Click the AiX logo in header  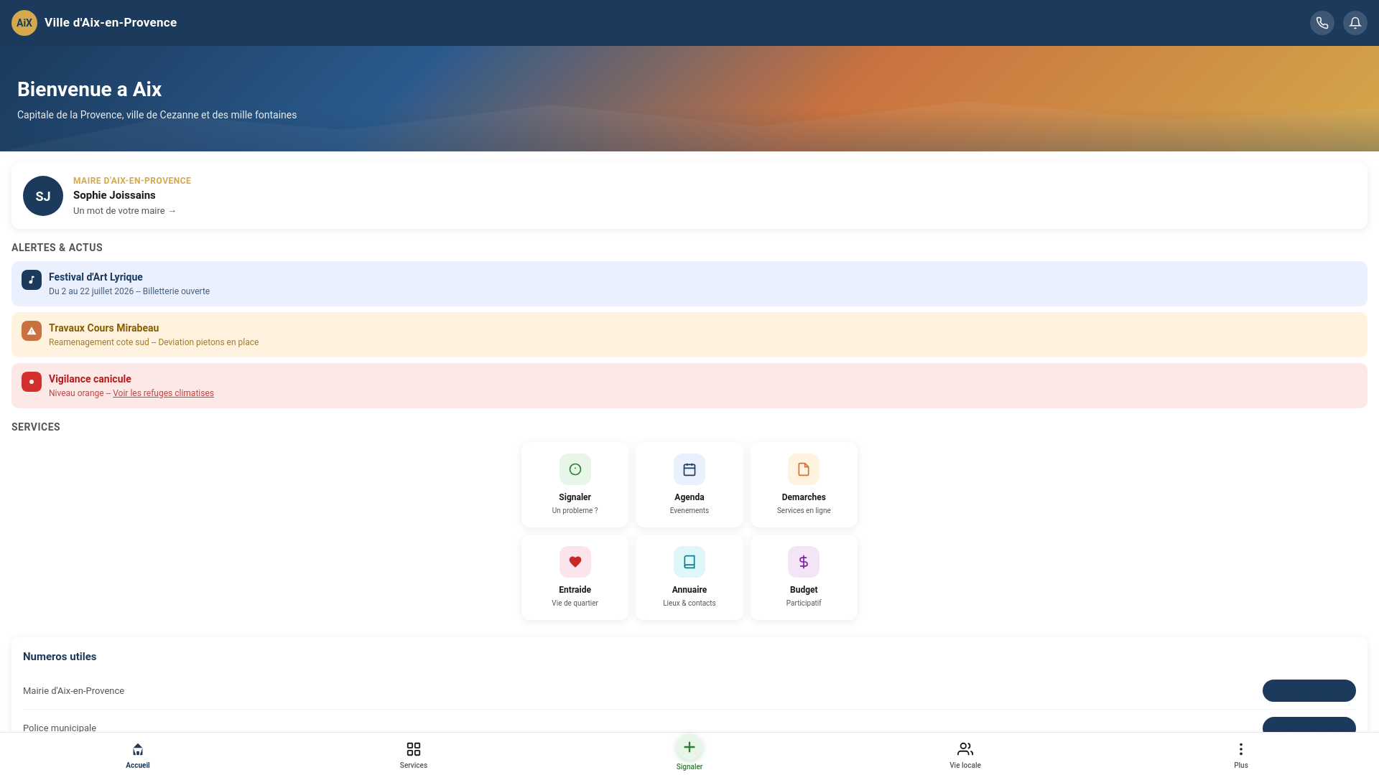pyautogui.click(x=24, y=23)
